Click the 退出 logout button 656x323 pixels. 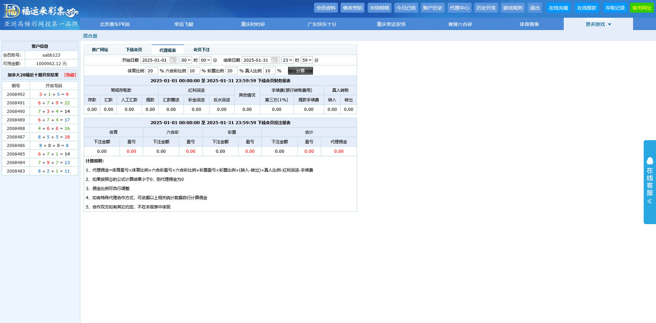534,8
